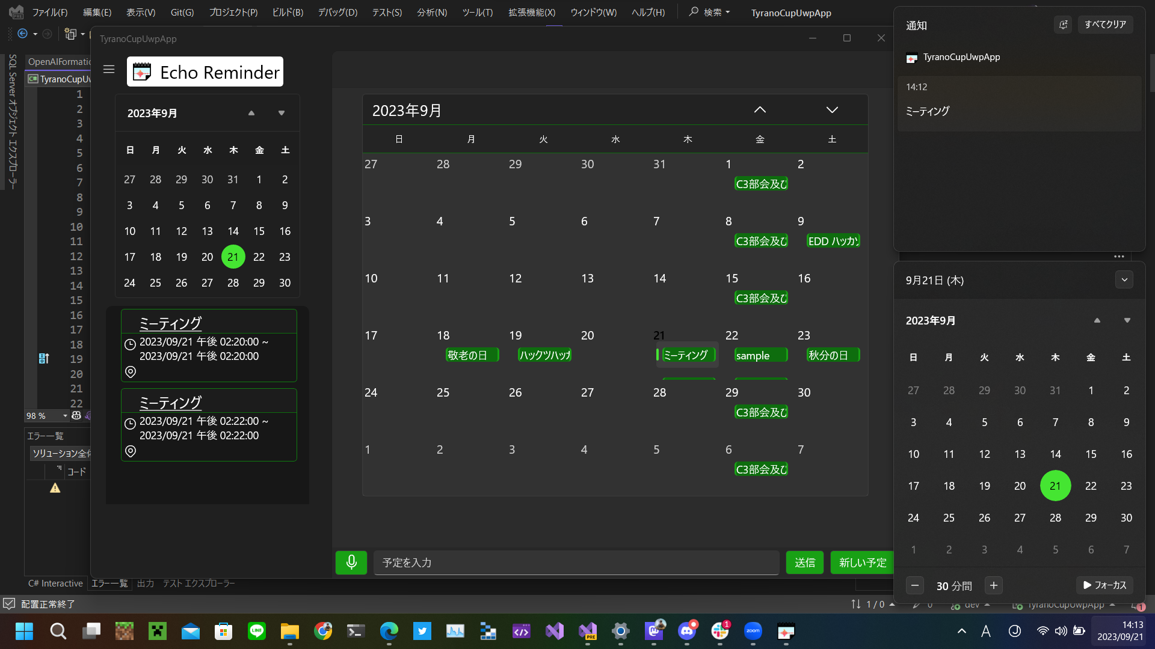Go to next month in main calendar
Viewport: 1155px width, 649px height.
click(831, 110)
